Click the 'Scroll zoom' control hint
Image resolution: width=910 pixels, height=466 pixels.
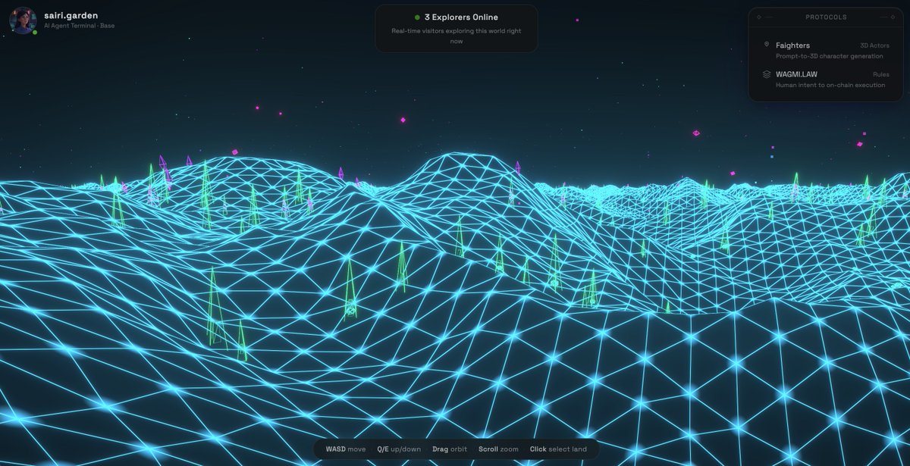click(498, 449)
